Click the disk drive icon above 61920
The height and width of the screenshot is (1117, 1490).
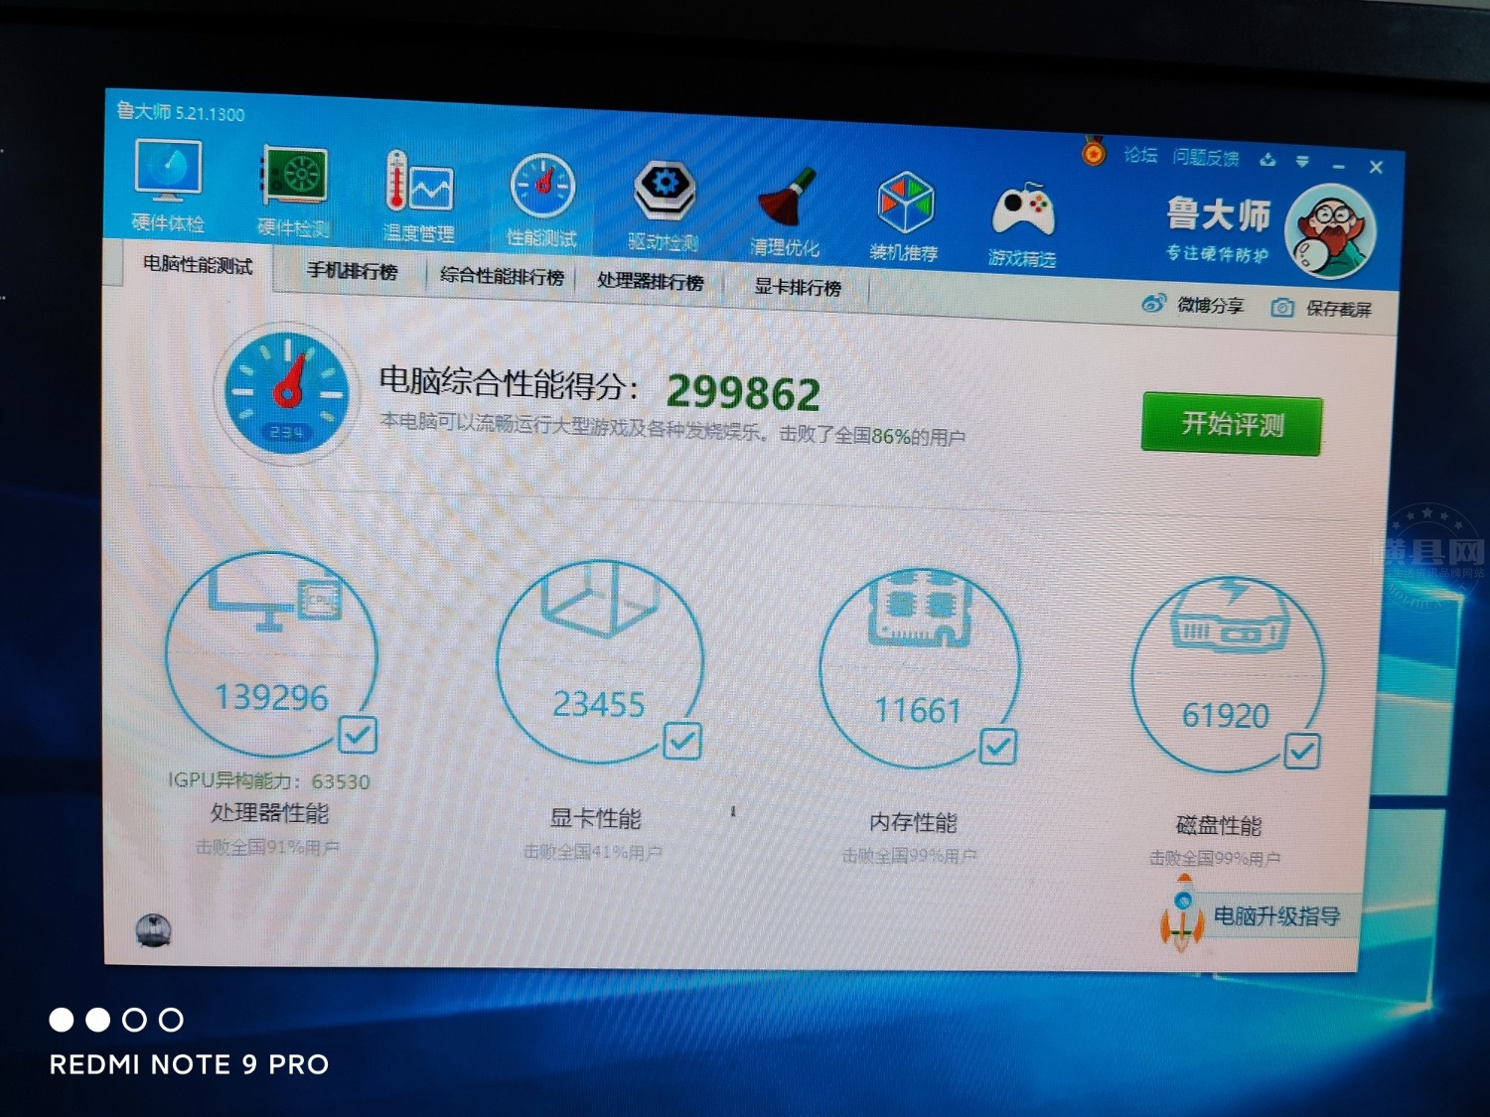[1230, 616]
